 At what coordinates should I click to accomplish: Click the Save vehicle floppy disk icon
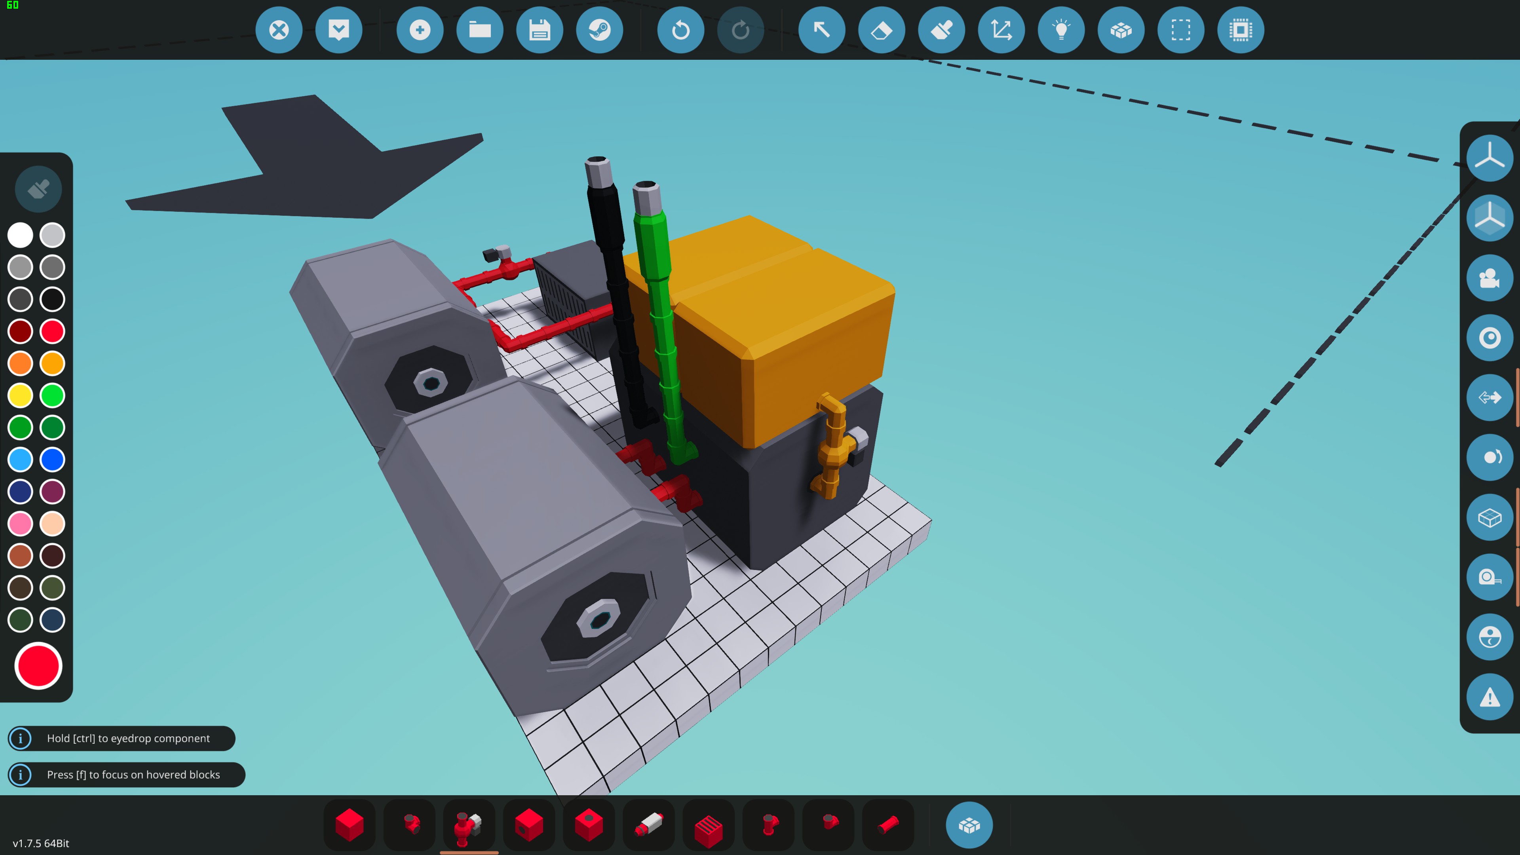(x=539, y=30)
